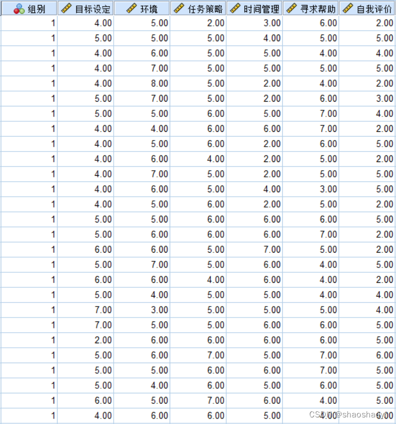Select the 2.00 cell in 任务策略 column
This screenshot has height=424, width=396.
coord(198,23)
